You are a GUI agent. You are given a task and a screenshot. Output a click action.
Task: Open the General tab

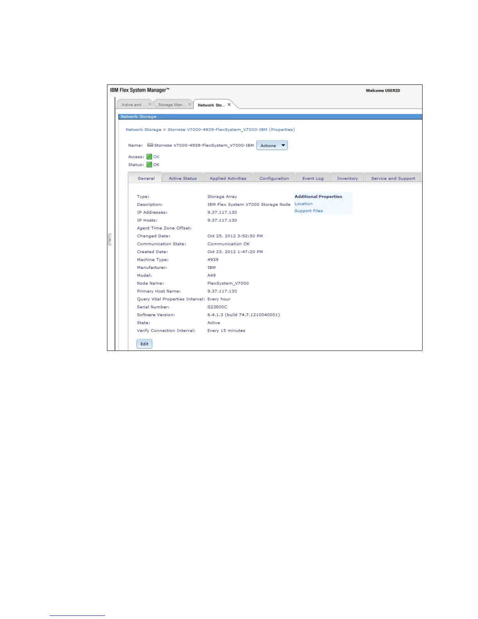[x=146, y=178]
